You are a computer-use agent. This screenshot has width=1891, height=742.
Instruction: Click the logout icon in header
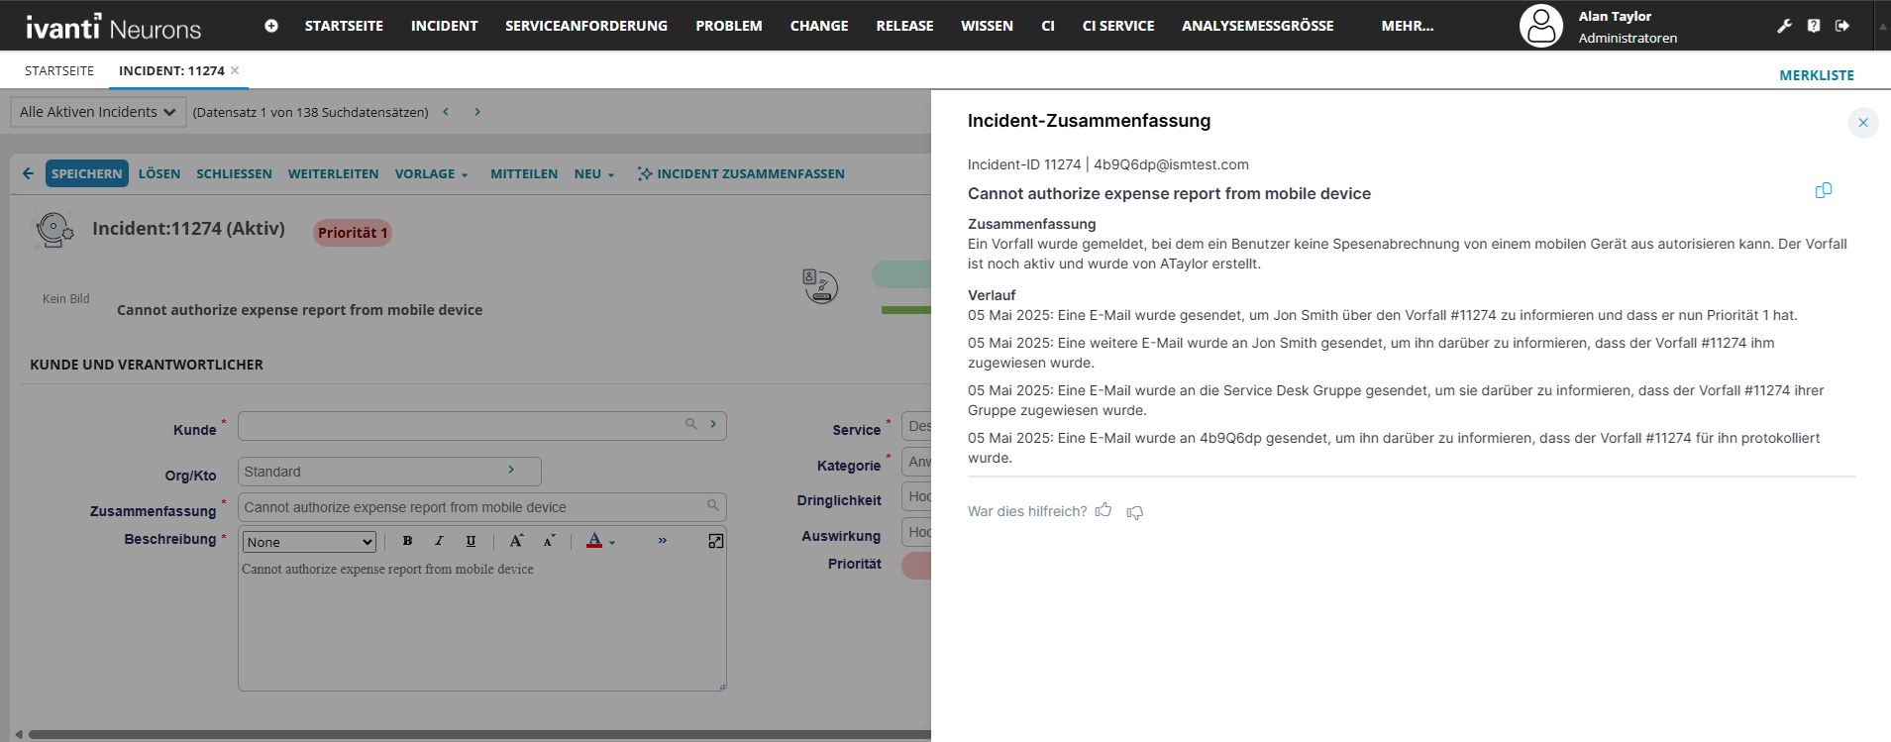coord(1842,26)
